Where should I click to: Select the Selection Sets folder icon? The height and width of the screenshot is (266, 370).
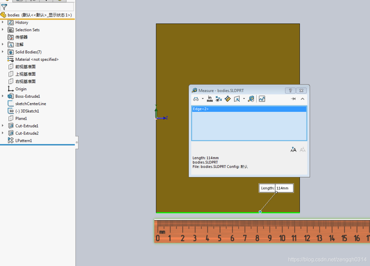pos(10,30)
